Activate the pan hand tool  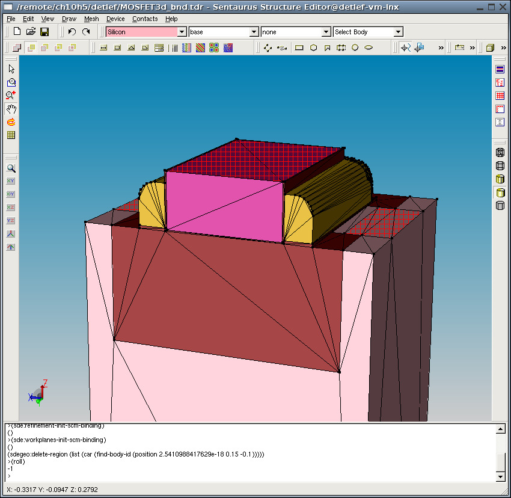11,109
